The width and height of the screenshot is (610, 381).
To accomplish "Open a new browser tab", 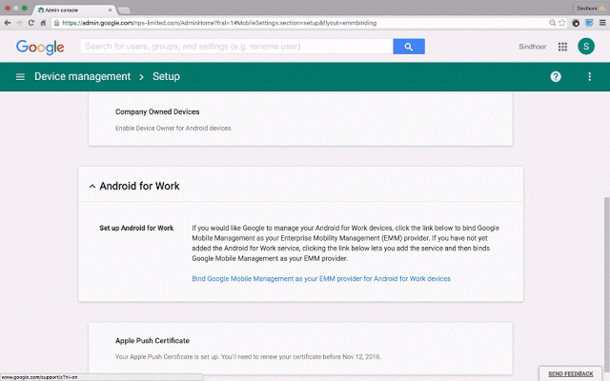I will (x=124, y=10).
